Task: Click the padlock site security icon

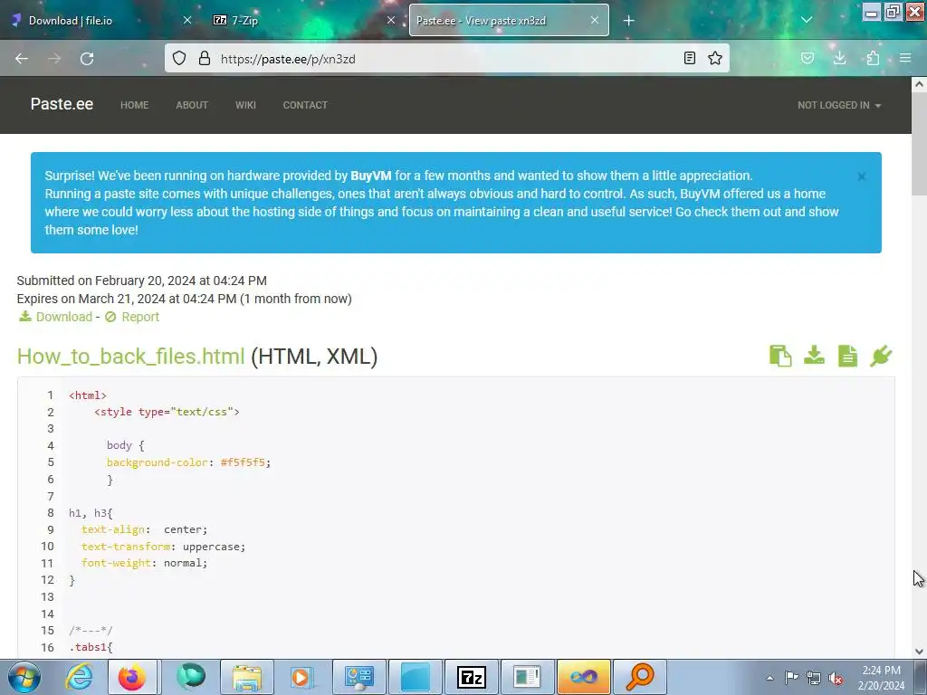Action: (205, 58)
